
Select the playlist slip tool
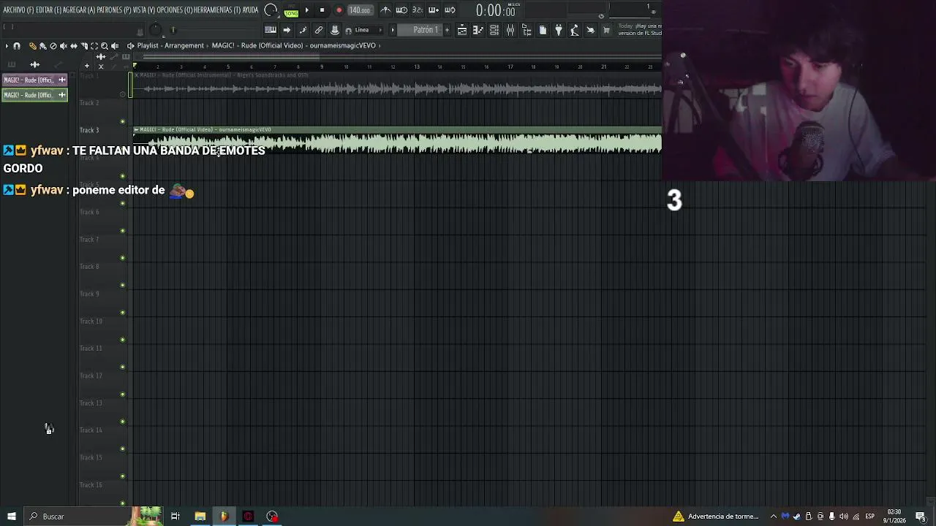(x=73, y=46)
